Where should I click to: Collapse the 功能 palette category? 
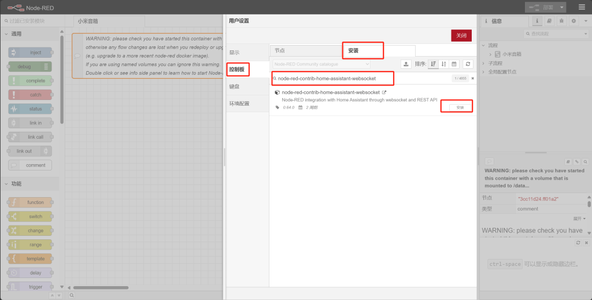point(29,184)
